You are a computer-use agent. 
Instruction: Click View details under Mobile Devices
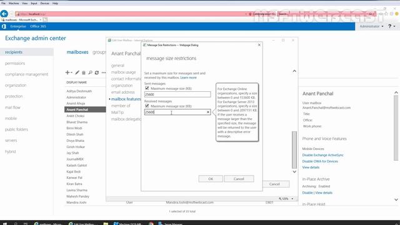311,167
